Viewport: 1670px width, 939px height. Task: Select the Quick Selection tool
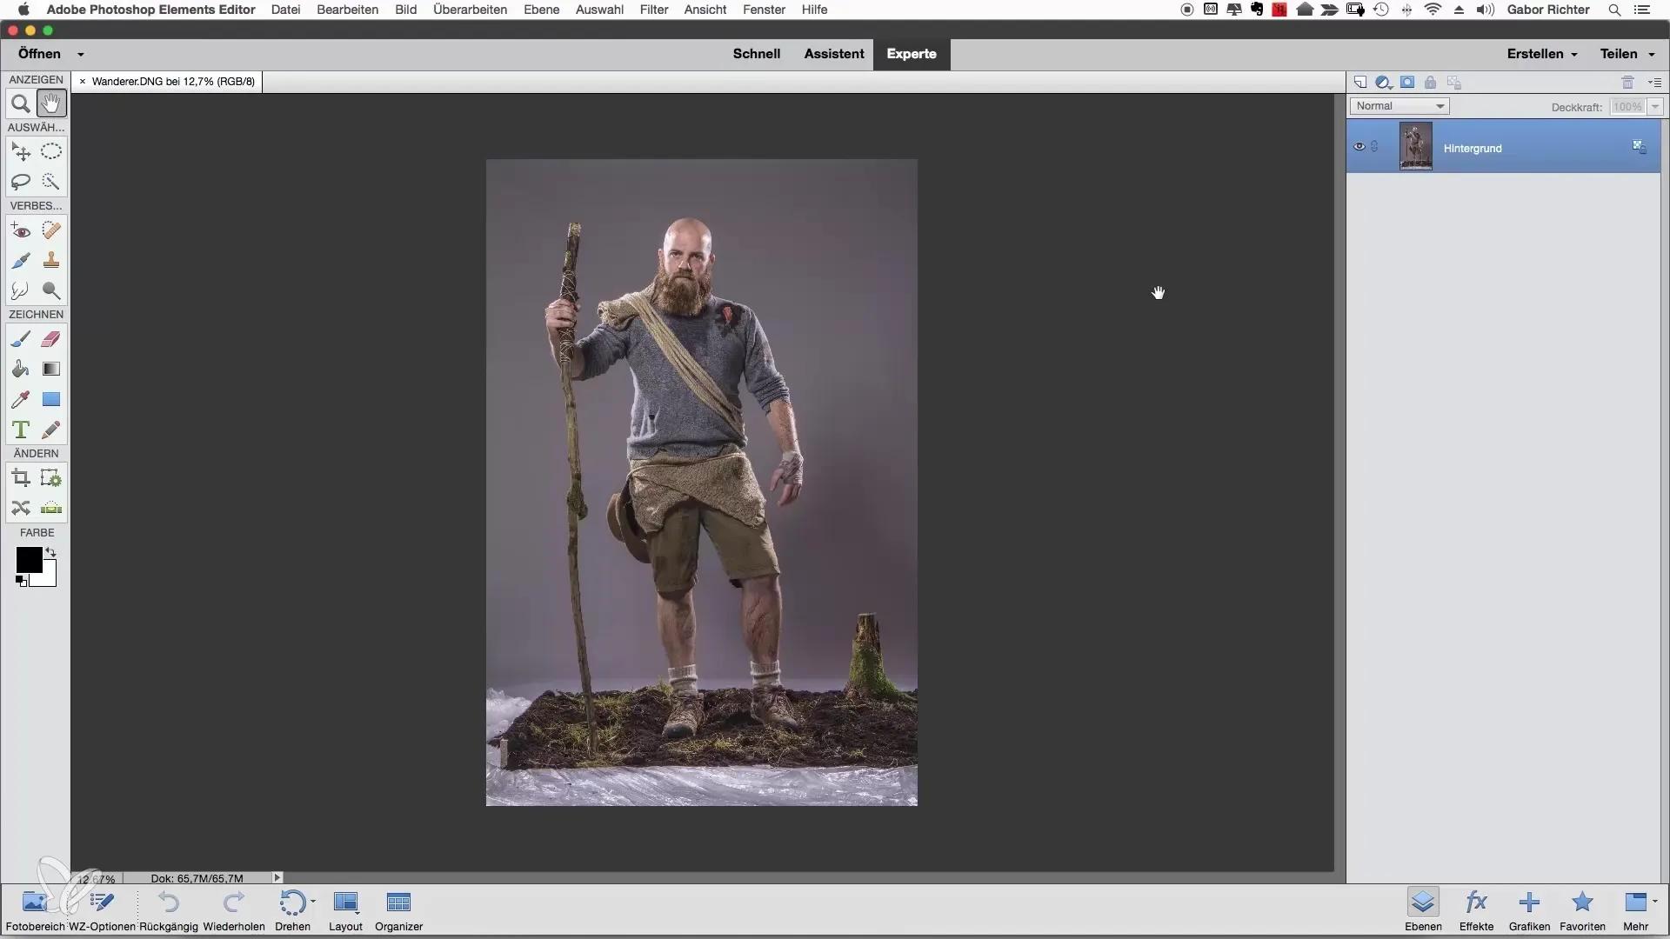coord(51,182)
